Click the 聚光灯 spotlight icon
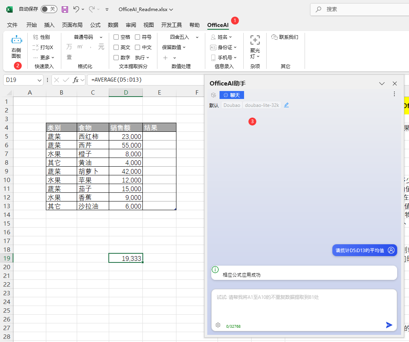409x342 pixels. tap(255, 40)
